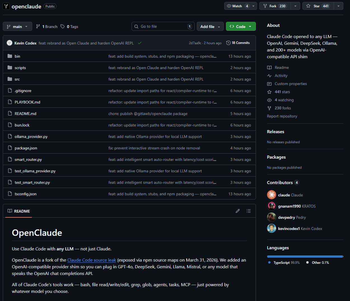Viewport: 350px width, 301px height.
Task: Open the bun.lock file
Action: pos(22,125)
